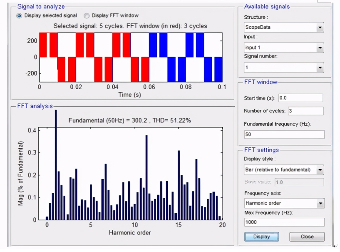Click the Fundamental frequency input field

point(284,135)
